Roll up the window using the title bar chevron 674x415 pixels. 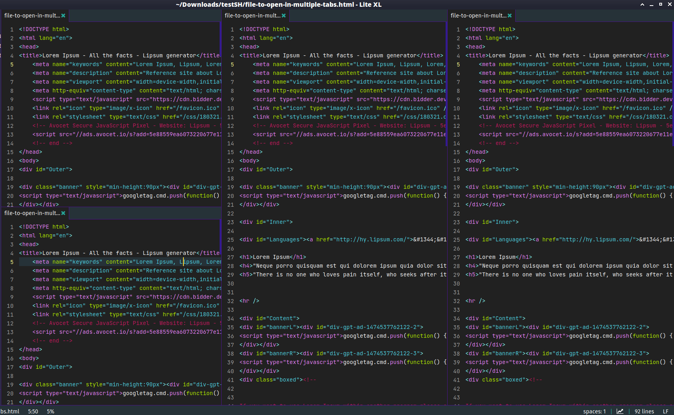click(642, 4)
